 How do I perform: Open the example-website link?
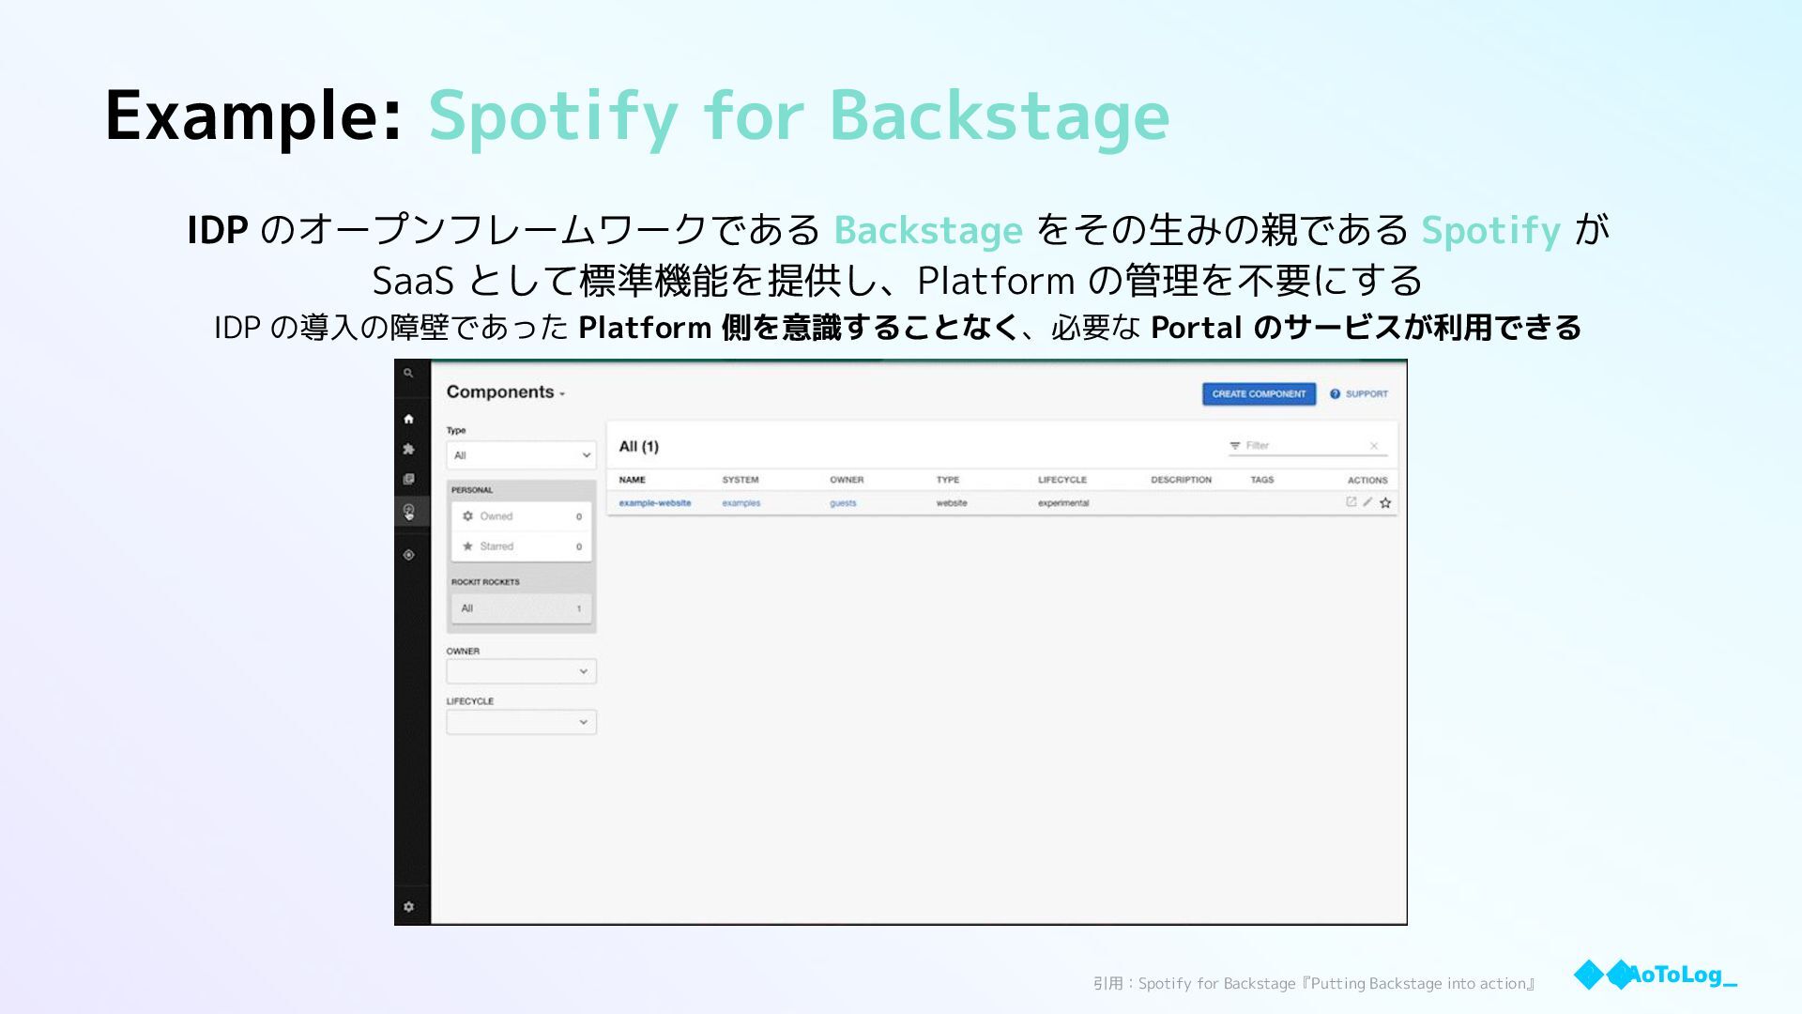655,503
